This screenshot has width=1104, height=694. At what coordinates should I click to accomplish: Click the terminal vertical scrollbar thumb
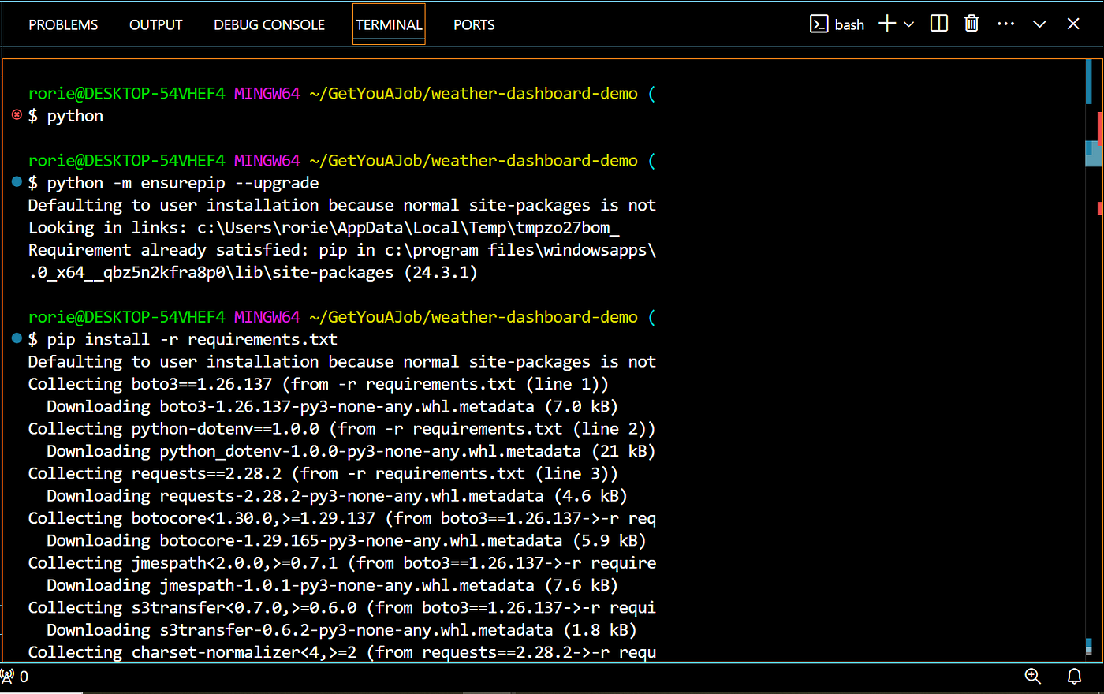pyautogui.click(x=1094, y=154)
